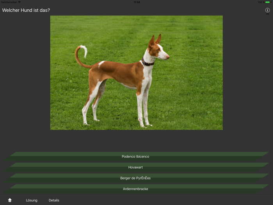Tap the battery indicator in status bar
Screen dimensions: 273x205
[x=268, y=2]
